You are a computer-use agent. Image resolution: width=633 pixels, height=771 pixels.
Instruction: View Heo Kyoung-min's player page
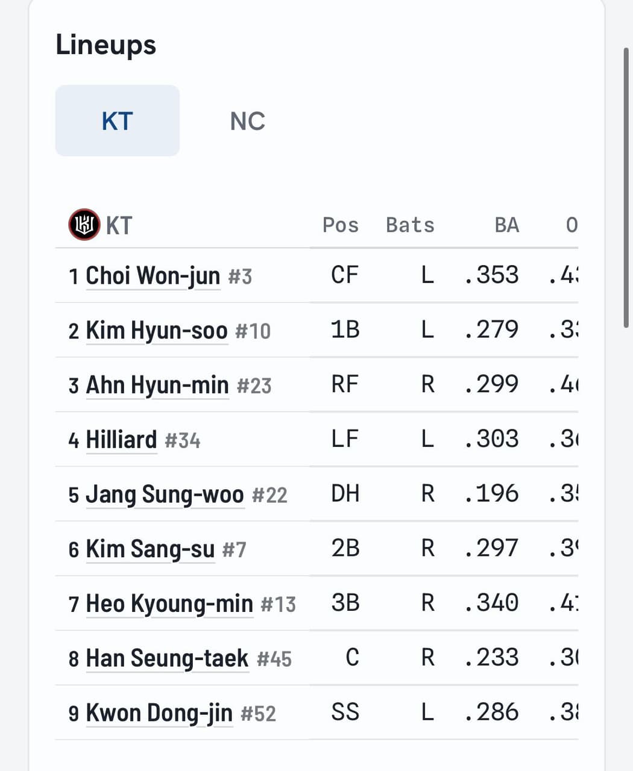(x=169, y=604)
